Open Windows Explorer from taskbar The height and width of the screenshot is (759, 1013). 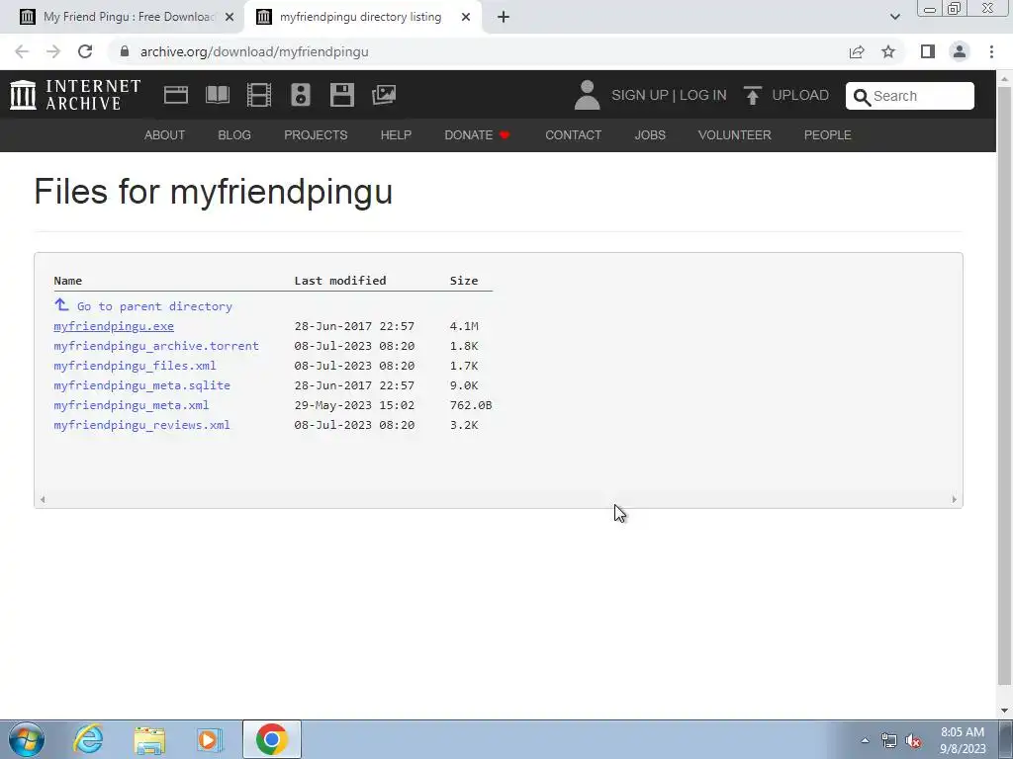(149, 739)
